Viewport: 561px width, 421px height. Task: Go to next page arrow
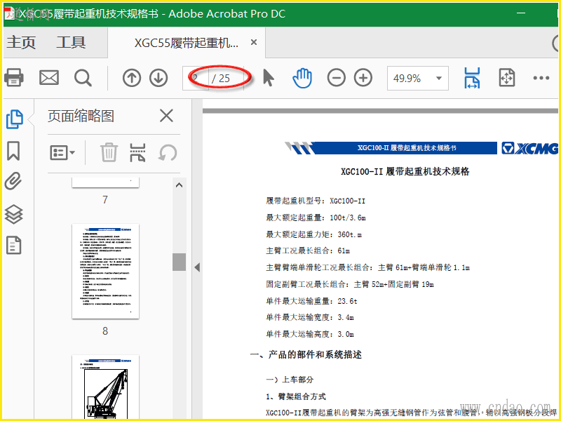[x=158, y=78]
